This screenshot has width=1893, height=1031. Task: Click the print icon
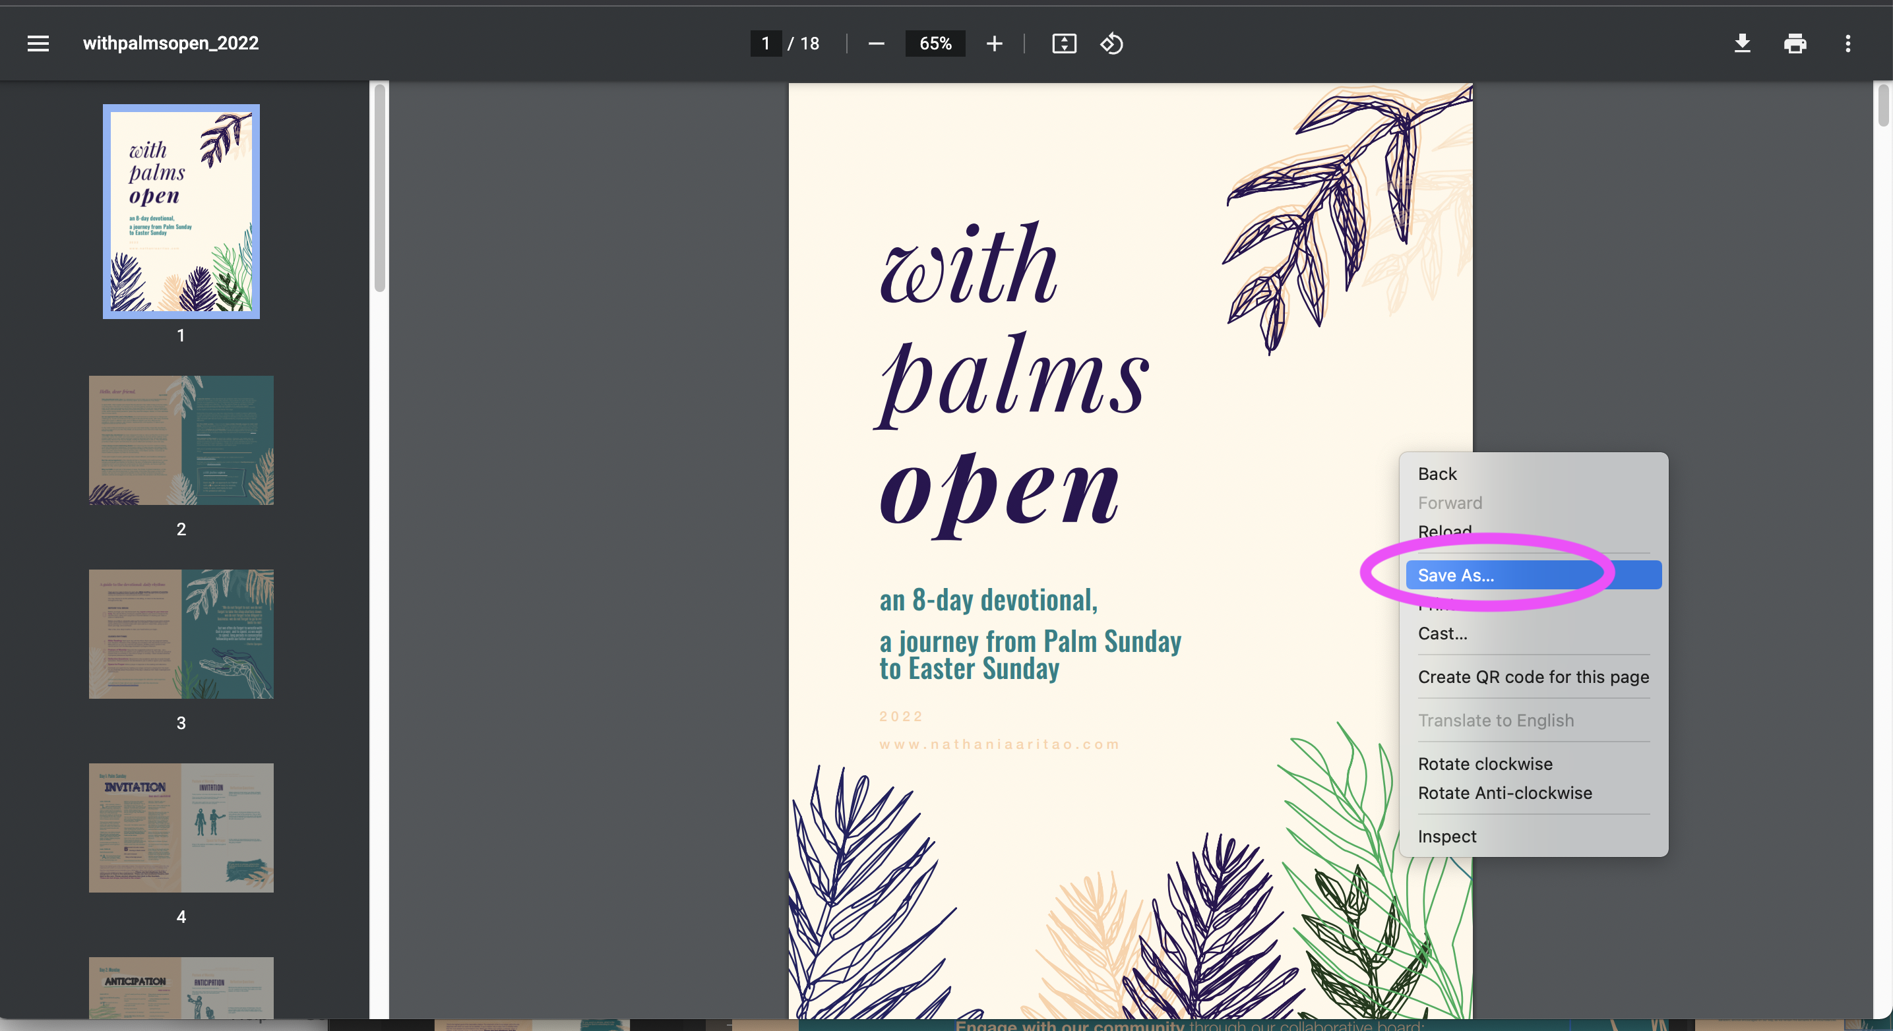pyautogui.click(x=1795, y=44)
